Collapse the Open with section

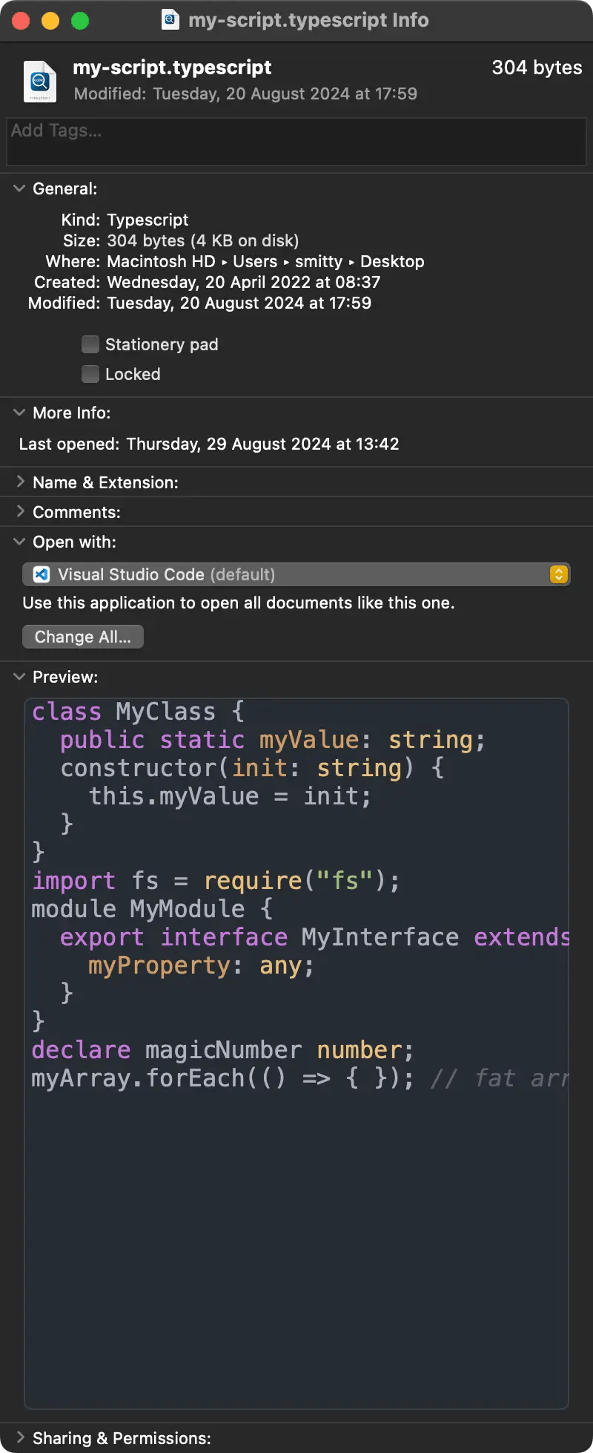click(19, 542)
